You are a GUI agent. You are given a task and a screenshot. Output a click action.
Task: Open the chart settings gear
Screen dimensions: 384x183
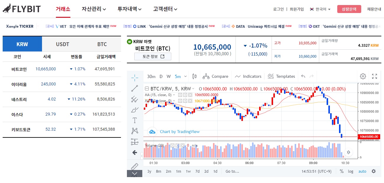click(x=363, y=76)
